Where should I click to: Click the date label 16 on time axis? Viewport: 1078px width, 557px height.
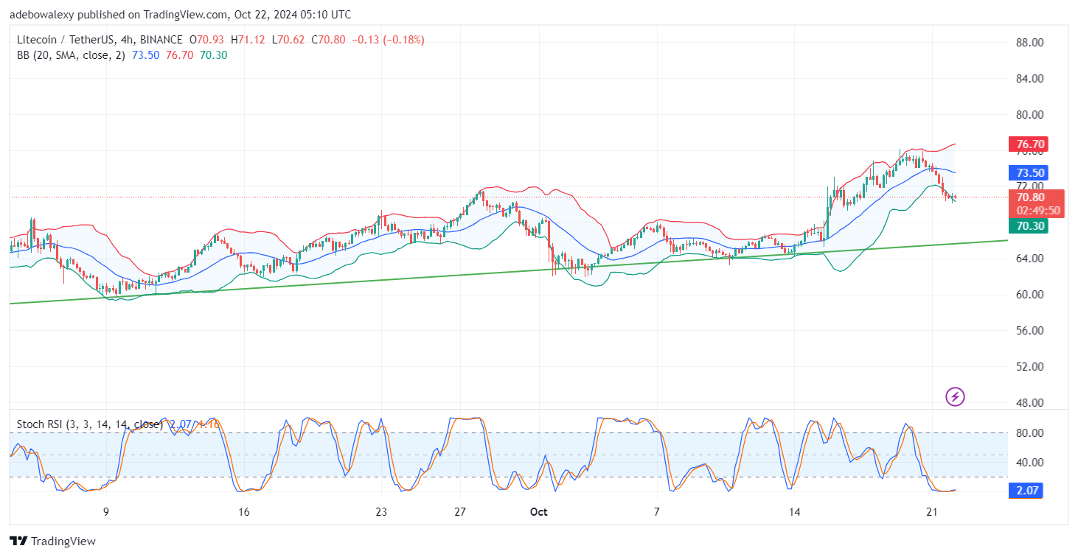[244, 512]
